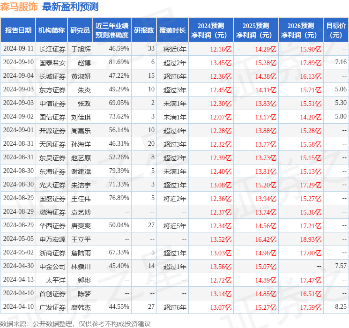Click the 2026 forecast 17.00亿
The image size is (349, 328).
[x=311, y=253]
